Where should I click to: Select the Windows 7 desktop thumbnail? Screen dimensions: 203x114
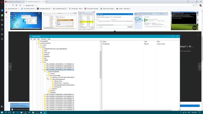coord(26,21)
